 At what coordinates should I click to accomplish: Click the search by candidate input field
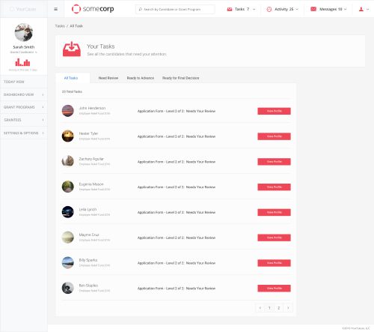175,9
